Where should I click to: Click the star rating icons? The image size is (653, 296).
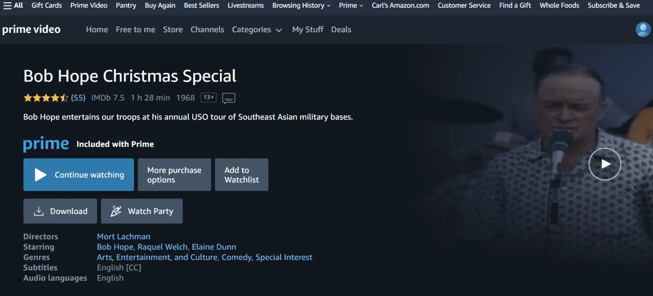click(46, 98)
